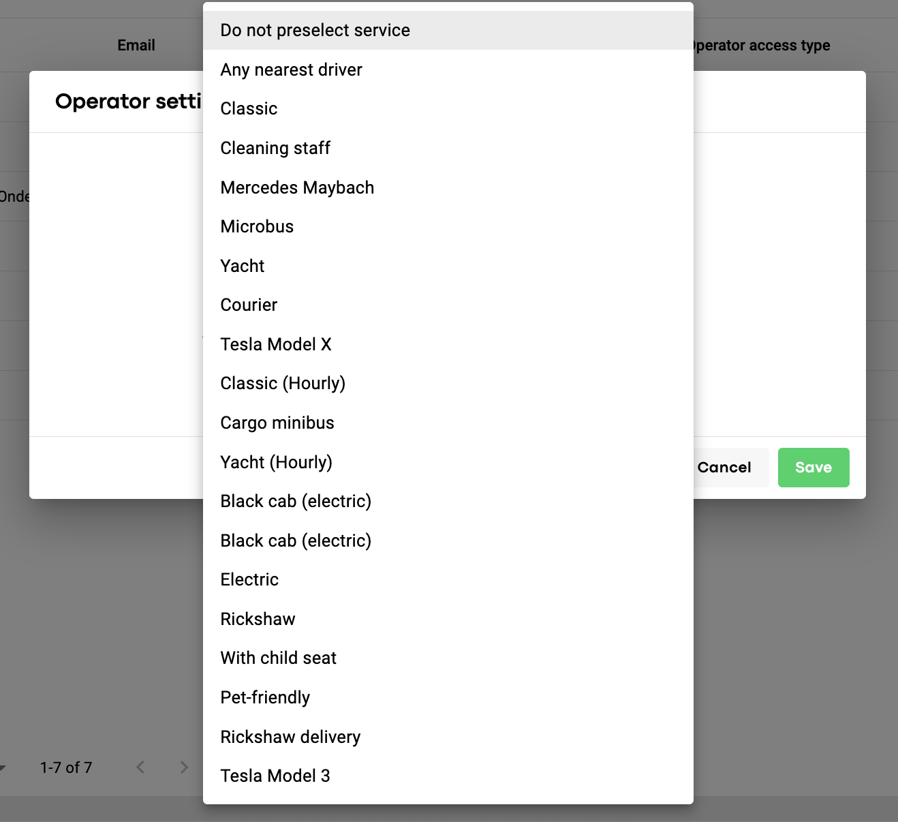Choose Courier from the service list

coord(249,305)
